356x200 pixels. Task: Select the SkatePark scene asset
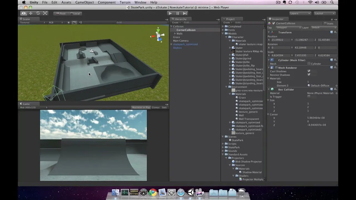(x=237, y=140)
